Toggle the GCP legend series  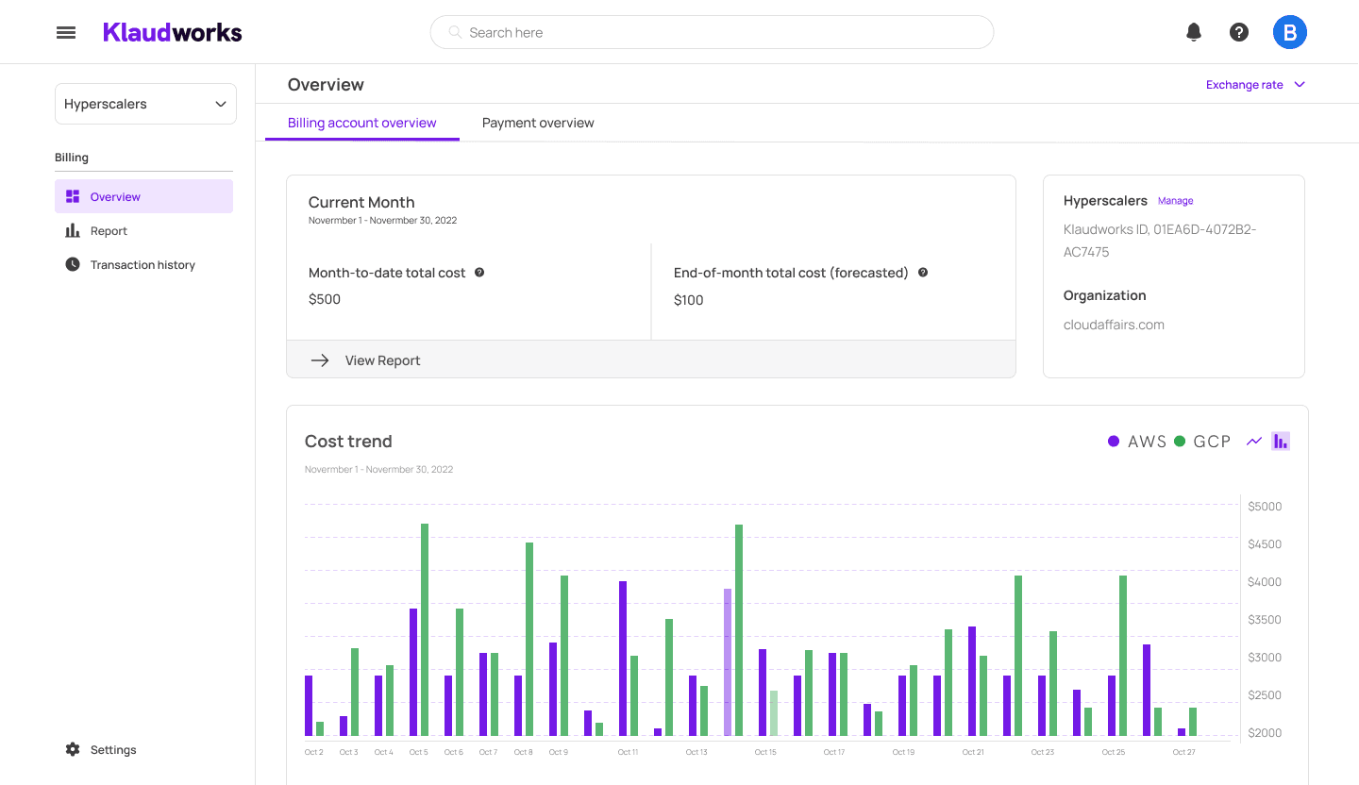coord(1202,441)
